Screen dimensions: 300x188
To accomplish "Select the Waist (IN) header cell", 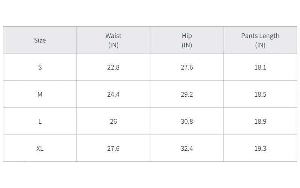I will point(113,40).
